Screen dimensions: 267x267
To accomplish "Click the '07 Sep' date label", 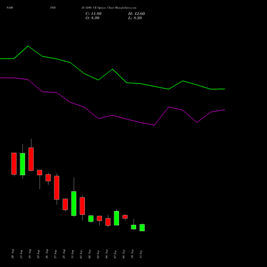I will pyautogui.click(x=115, y=254).
